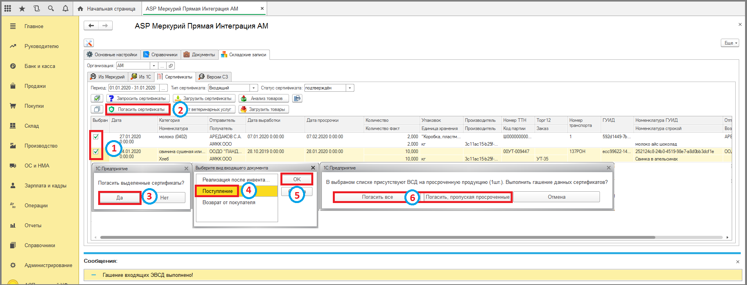This screenshot has width=747, height=285.
Task: Open Склад section in sidebar
Action: [32, 126]
